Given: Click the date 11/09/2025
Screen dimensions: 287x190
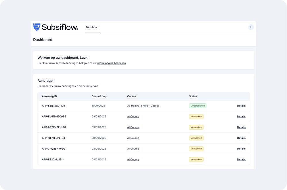Looking at the screenshot, I should [x=98, y=106].
